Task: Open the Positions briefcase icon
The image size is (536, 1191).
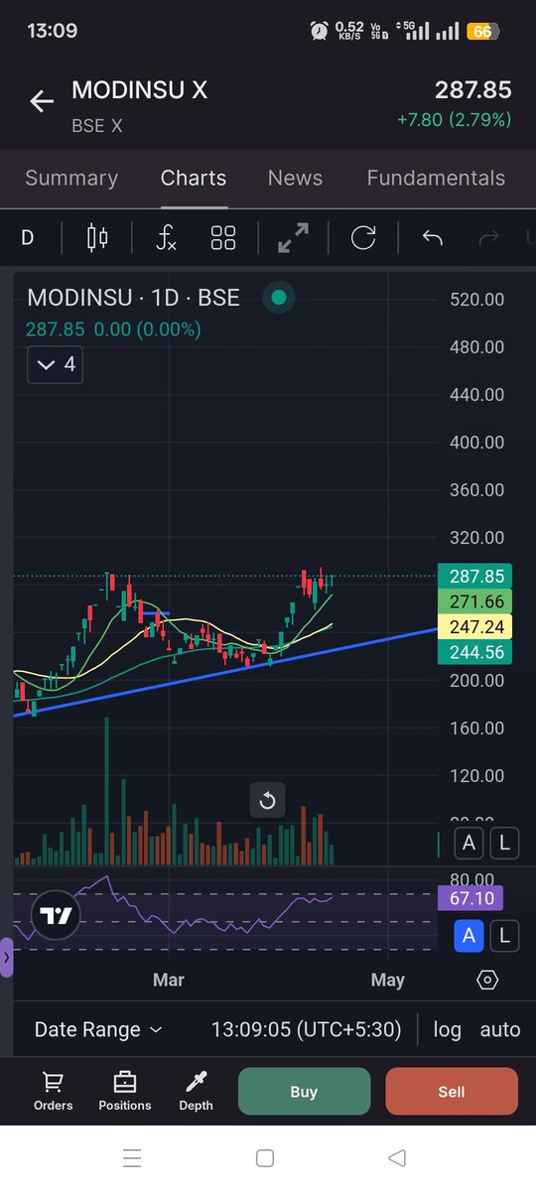Action: click(125, 1091)
